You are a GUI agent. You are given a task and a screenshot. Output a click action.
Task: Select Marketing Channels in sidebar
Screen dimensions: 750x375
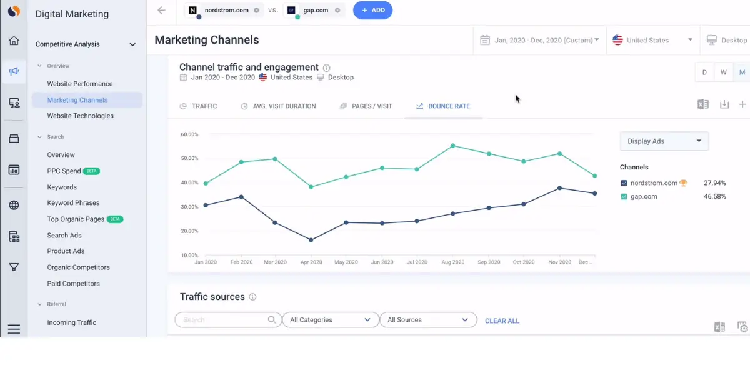pos(77,100)
